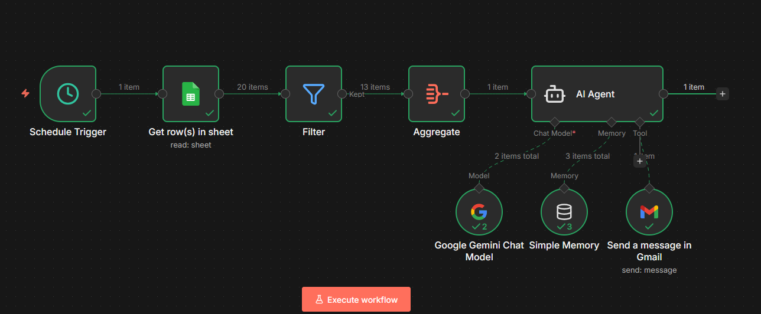Open the AI Agent robot node
The width and height of the screenshot is (761, 314).
(x=597, y=93)
